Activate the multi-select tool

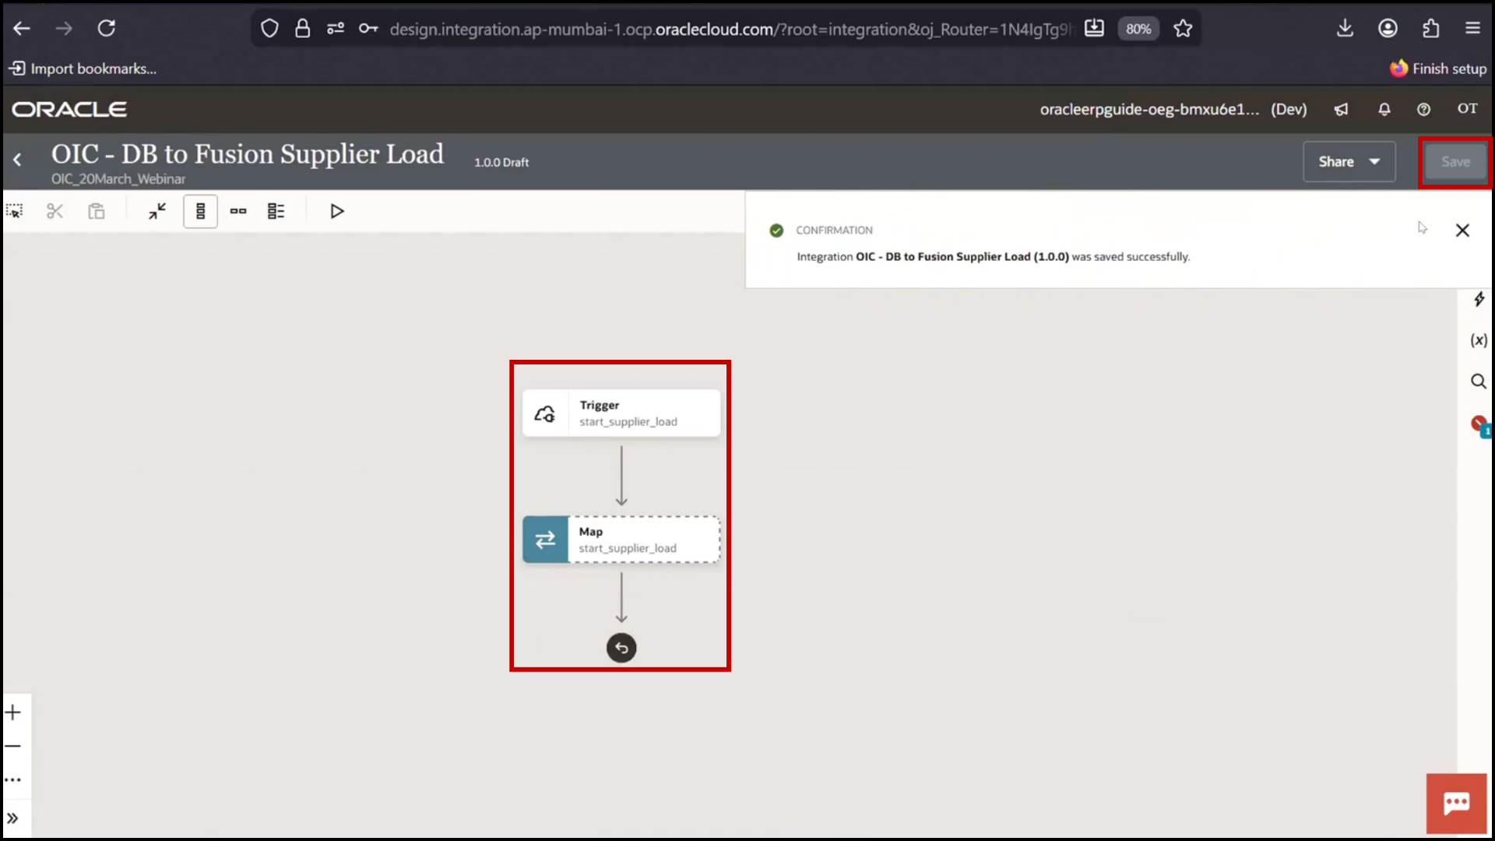[15, 211]
